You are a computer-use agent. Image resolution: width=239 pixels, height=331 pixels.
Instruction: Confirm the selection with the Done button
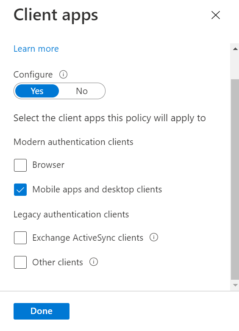coord(42,311)
